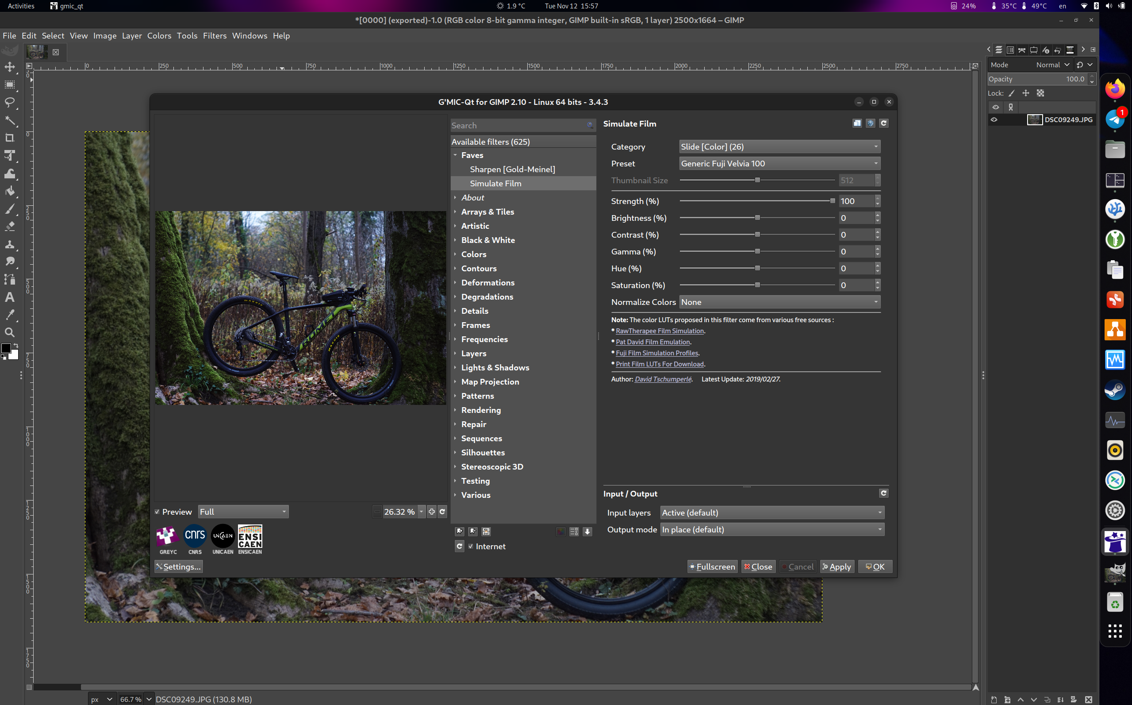Uncheck the Preview checkbox
1132x705 pixels.
[x=157, y=512]
